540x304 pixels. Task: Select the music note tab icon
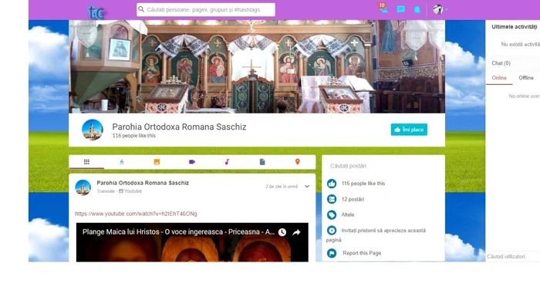pos(227,162)
